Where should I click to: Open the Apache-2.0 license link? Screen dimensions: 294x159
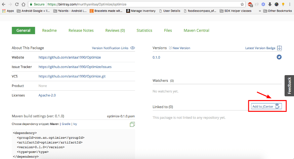47,95
